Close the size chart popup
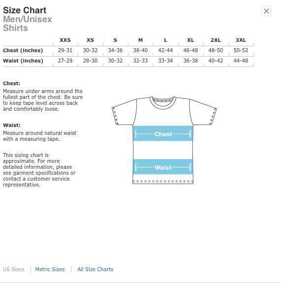 point(266,11)
